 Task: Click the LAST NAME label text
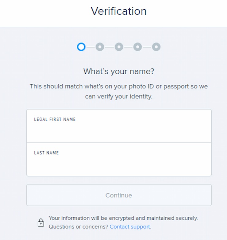point(46,153)
